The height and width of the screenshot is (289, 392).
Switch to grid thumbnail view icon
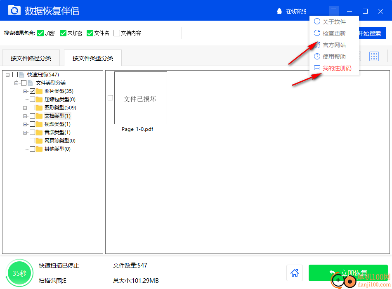pyautogui.click(x=374, y=57)
